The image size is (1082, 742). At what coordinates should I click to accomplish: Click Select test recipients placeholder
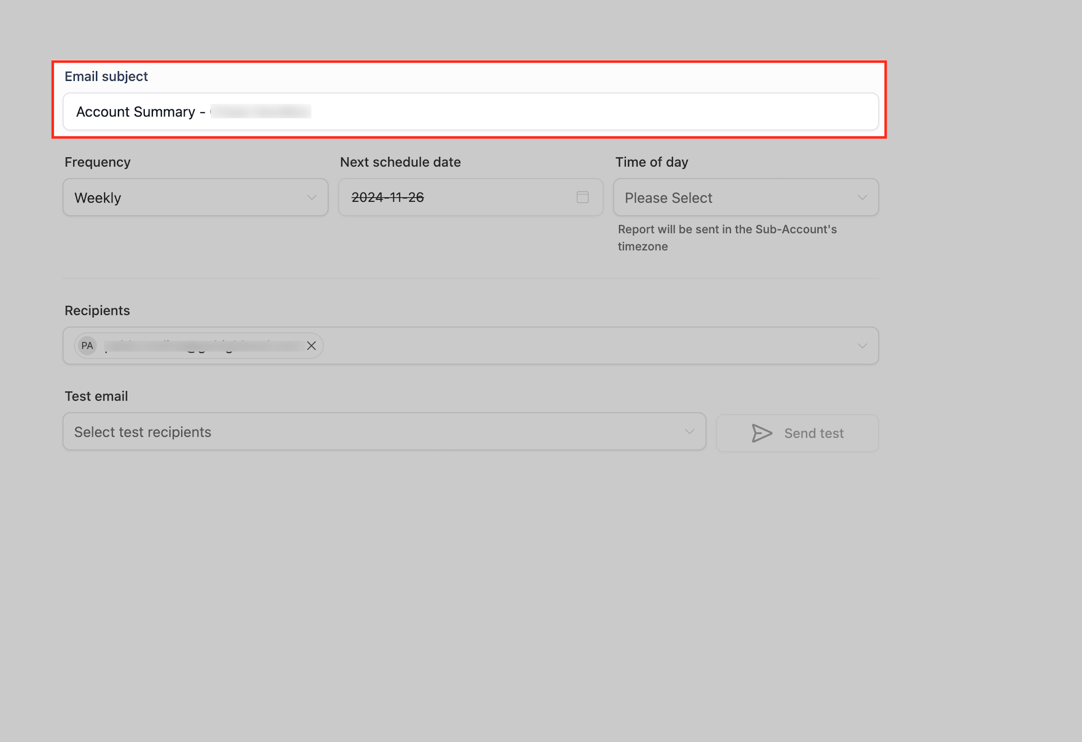click(143, 432)
